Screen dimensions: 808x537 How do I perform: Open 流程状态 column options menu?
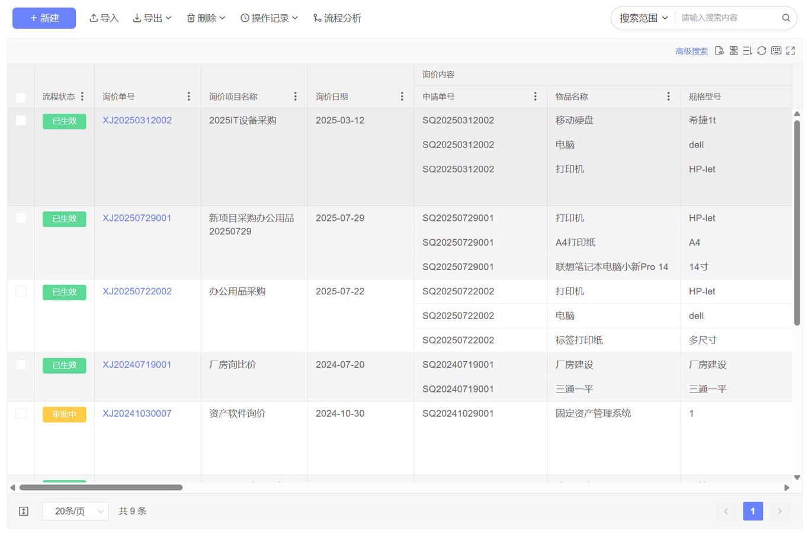point(82,97)
